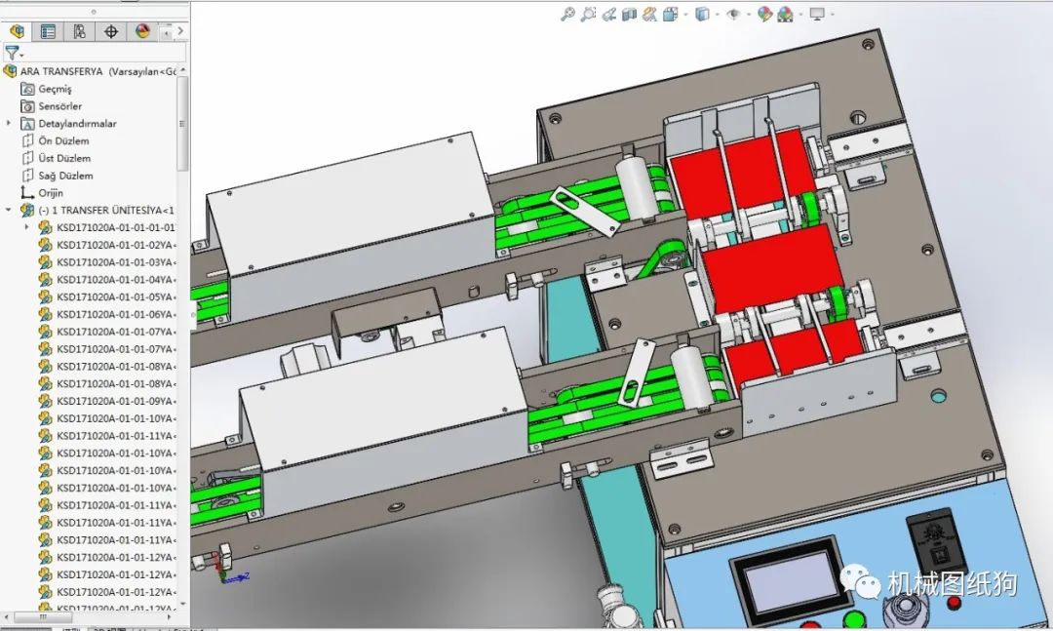Expand the Detaylandırmalar folder arrow
This screenshot has width=1053, height=631.
coord(8,124)
